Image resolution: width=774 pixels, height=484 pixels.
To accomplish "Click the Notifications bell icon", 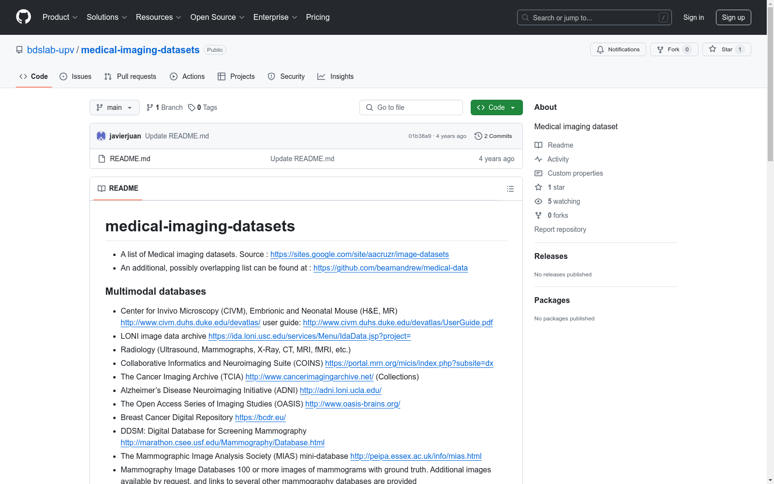I will (600, 49).
